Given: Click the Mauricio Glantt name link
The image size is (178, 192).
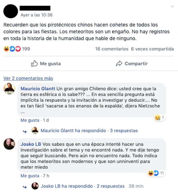Looking at the screenshot, I should (38, 89).
